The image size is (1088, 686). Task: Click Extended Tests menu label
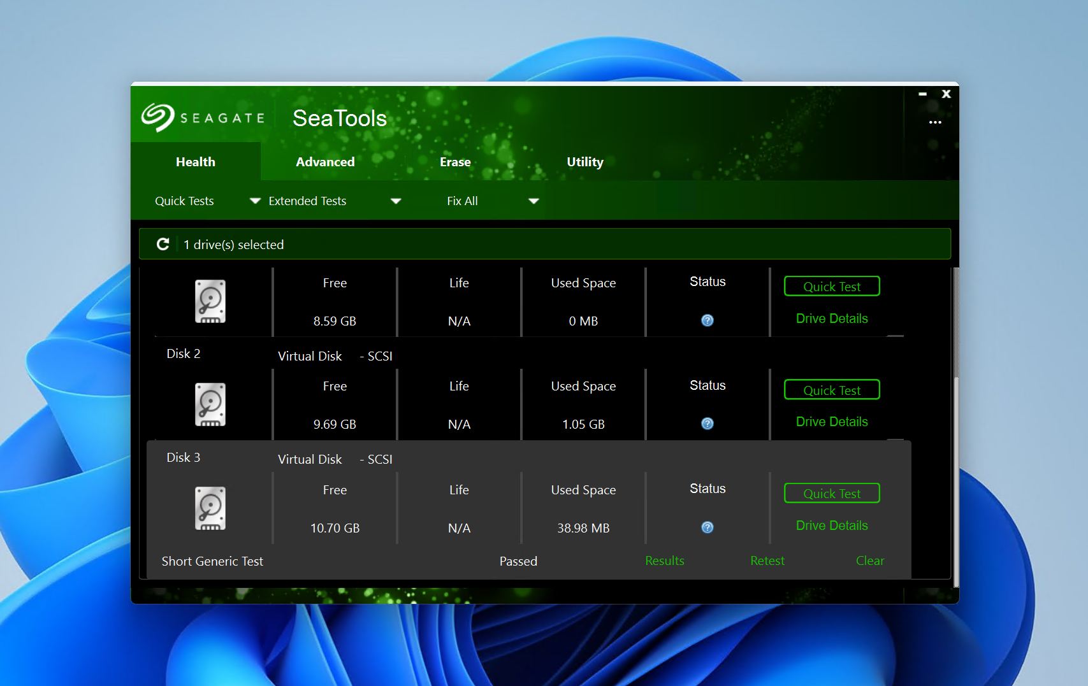[307, 201]
